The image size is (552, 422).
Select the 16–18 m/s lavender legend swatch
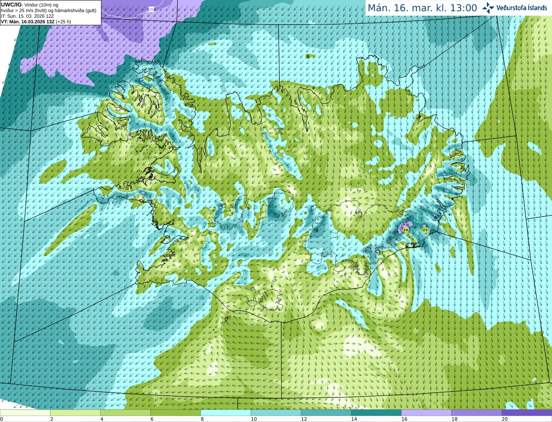point(427,413)
